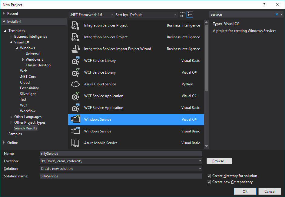Click the template list scrollbar thumb
The height and width of the screenshot is (197, 285).
206,58
